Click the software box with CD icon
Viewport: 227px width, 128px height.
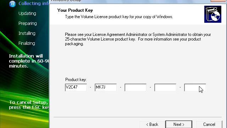tap(213, 14)
